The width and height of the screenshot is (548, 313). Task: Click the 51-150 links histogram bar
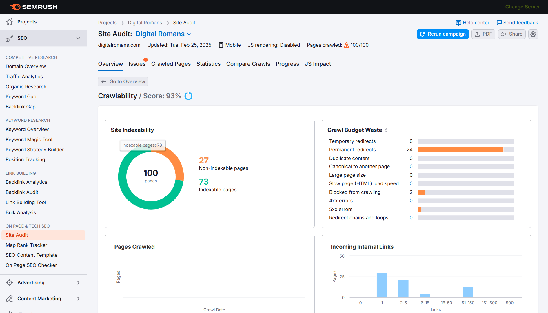(x=468, y=292)
